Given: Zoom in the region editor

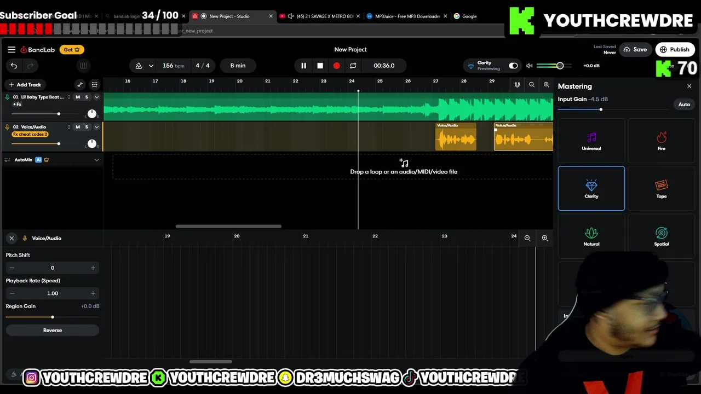Looking at the screenshot, I should 545,238.
